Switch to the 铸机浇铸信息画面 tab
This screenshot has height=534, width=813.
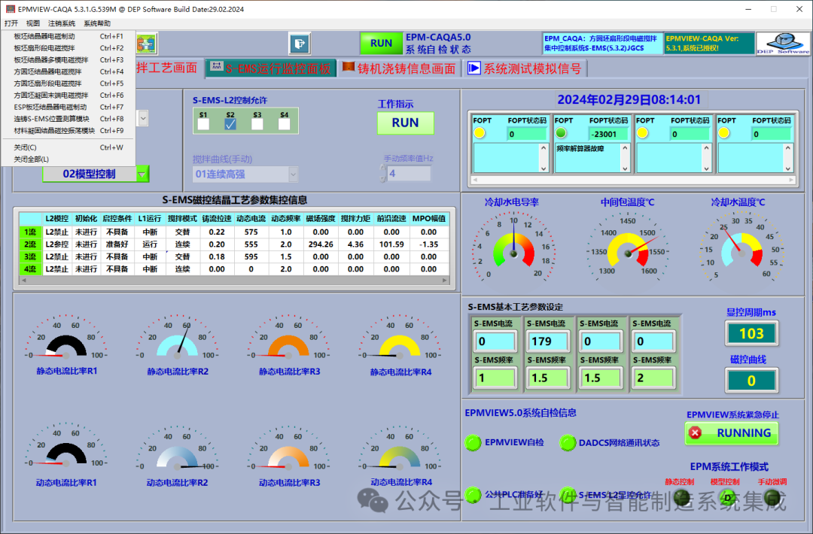pos(399,68)
